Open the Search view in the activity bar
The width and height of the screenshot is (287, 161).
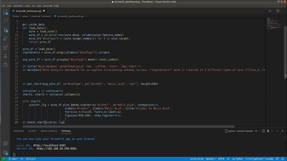(x=5, y=21)
